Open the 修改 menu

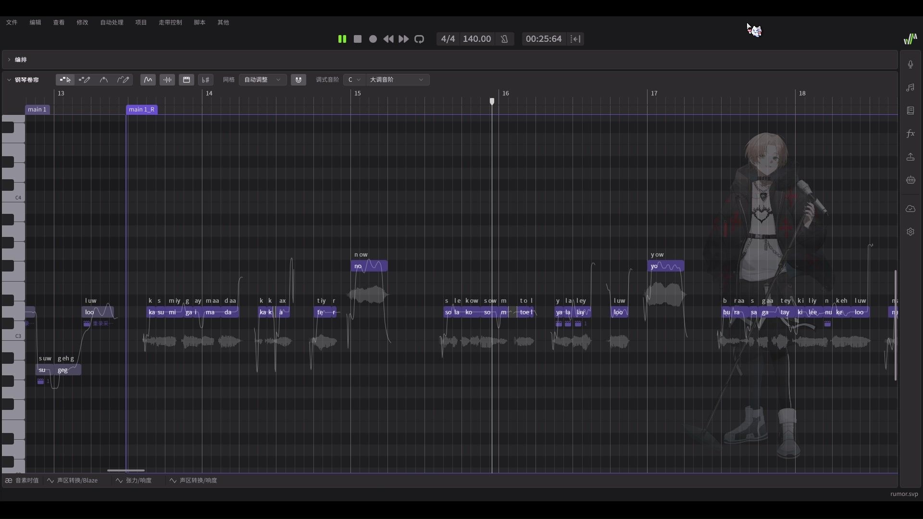(83, 23)
